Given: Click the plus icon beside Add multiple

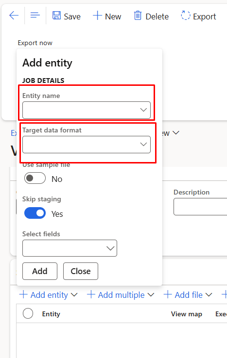Looking at the screenshot, I should [91, 294].
